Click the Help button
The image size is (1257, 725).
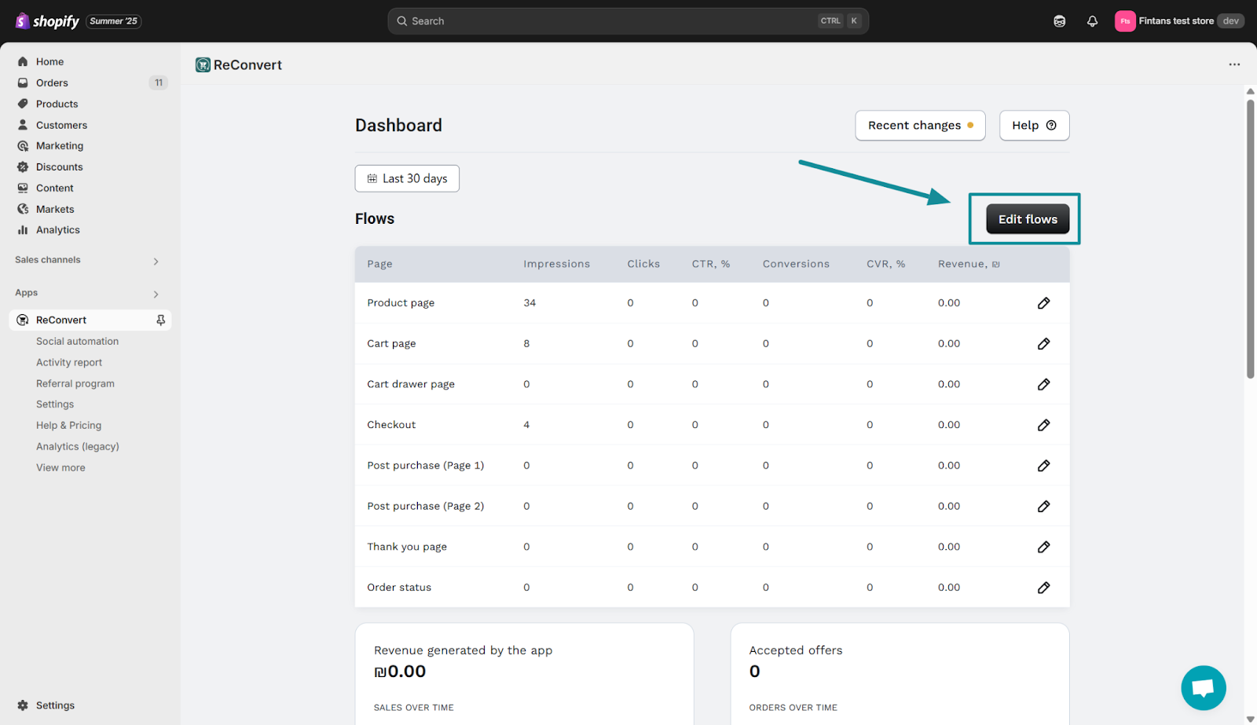[x=1034, y=126]
